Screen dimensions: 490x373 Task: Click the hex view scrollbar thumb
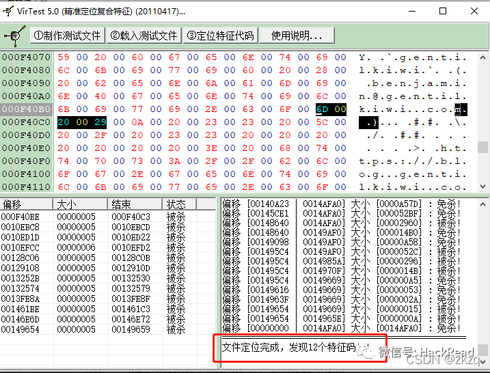(x=482, y=147)
